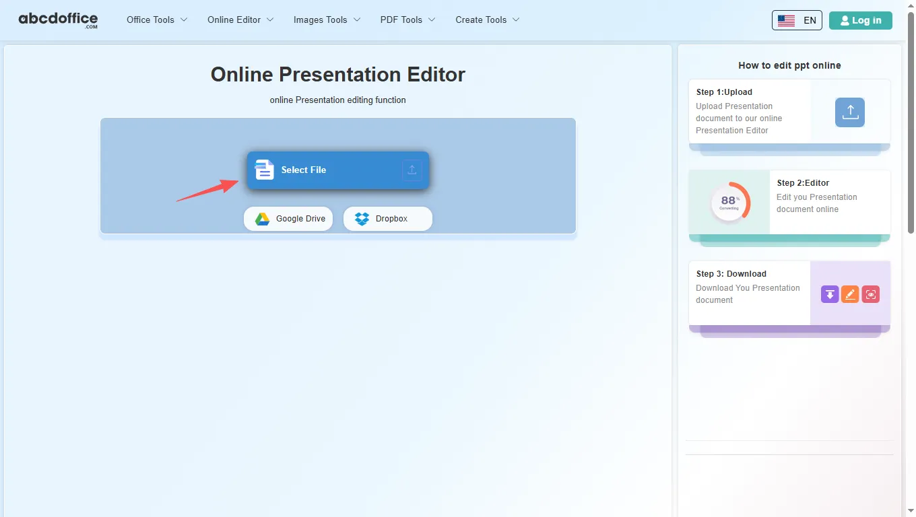Click the Step 1:Upload heading

coord(724,92)
